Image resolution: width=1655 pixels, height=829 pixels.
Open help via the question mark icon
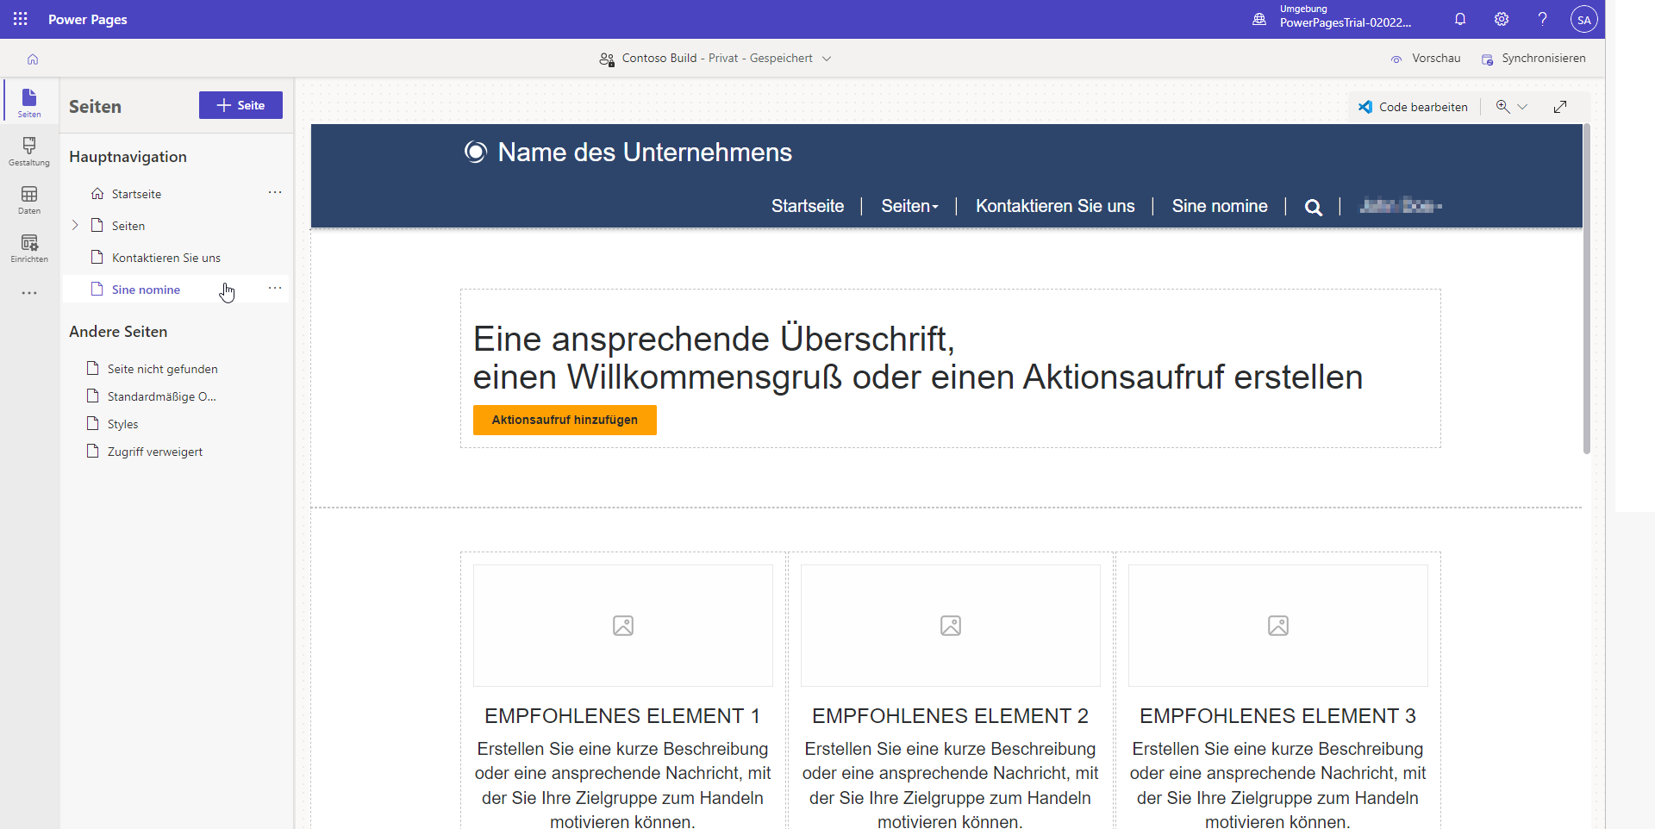[x=1543, y=19]
